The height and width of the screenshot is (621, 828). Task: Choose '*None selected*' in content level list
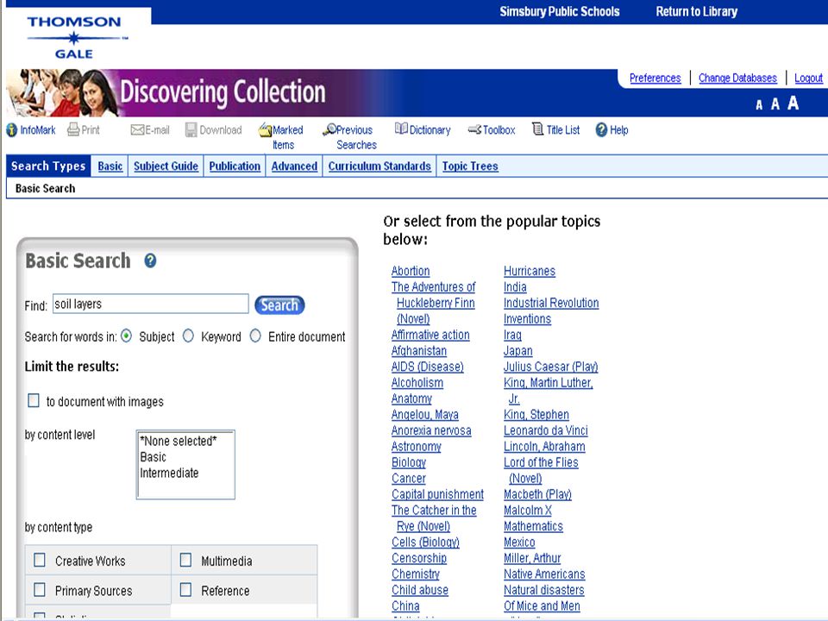coord(178,441)
